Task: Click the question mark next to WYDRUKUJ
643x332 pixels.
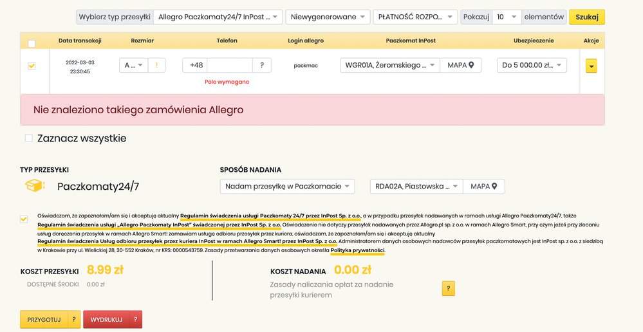Action: 136,320
